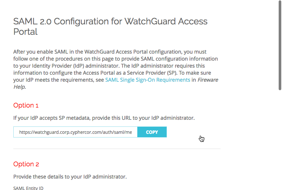
Task: Click 'Provide these details to your IdP administrator' text
Action: tap(70, 177)
